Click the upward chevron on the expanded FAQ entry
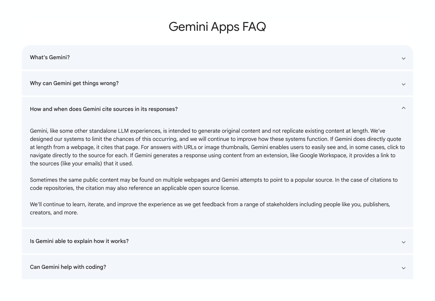 point(403,108)
